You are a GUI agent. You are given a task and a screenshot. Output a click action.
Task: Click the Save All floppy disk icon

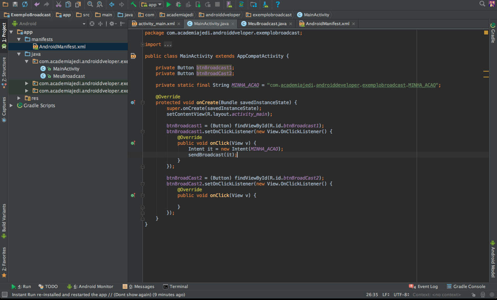pyautogui.click(x=15, y=5)
